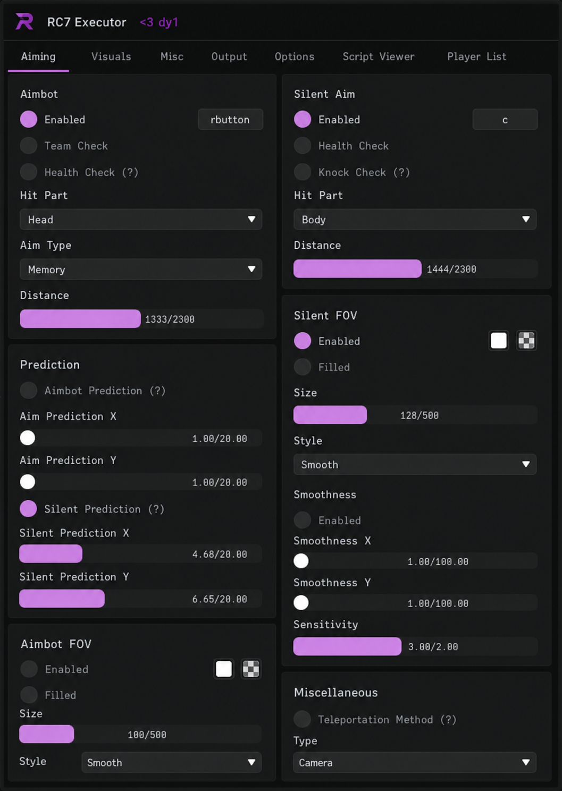Open the Silent FOV white color picker
Image resolution: width=562 pixels, height=791 pixels.
click(499, 341)
